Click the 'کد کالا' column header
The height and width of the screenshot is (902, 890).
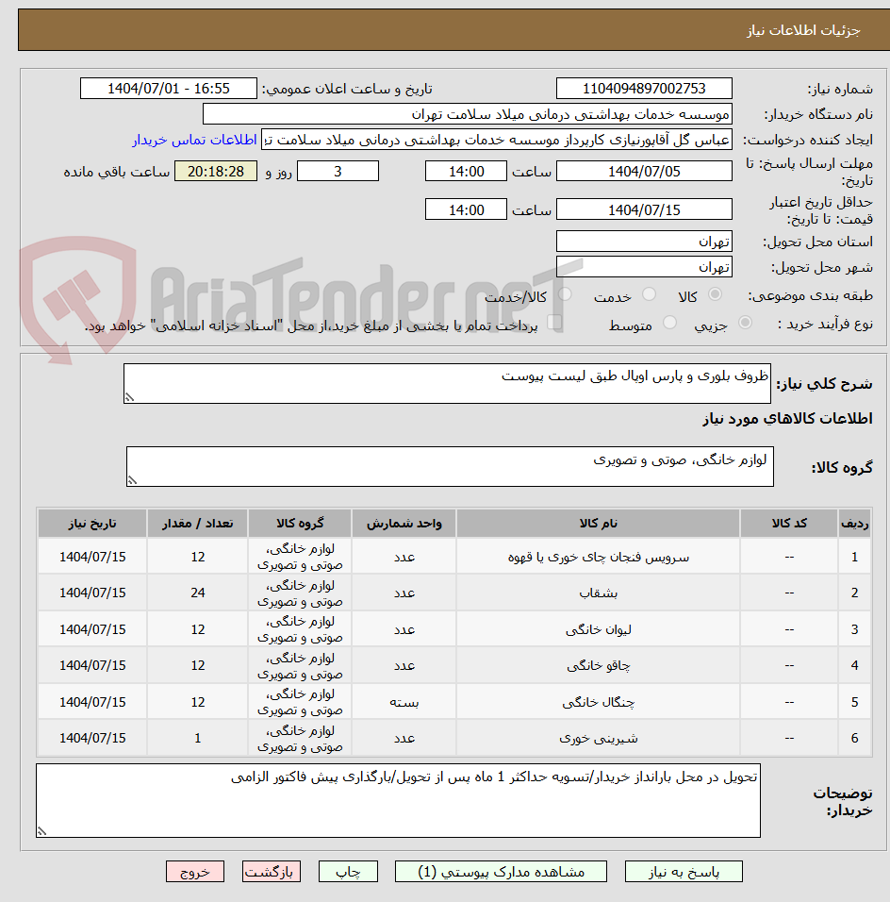(x=789, y=523)
